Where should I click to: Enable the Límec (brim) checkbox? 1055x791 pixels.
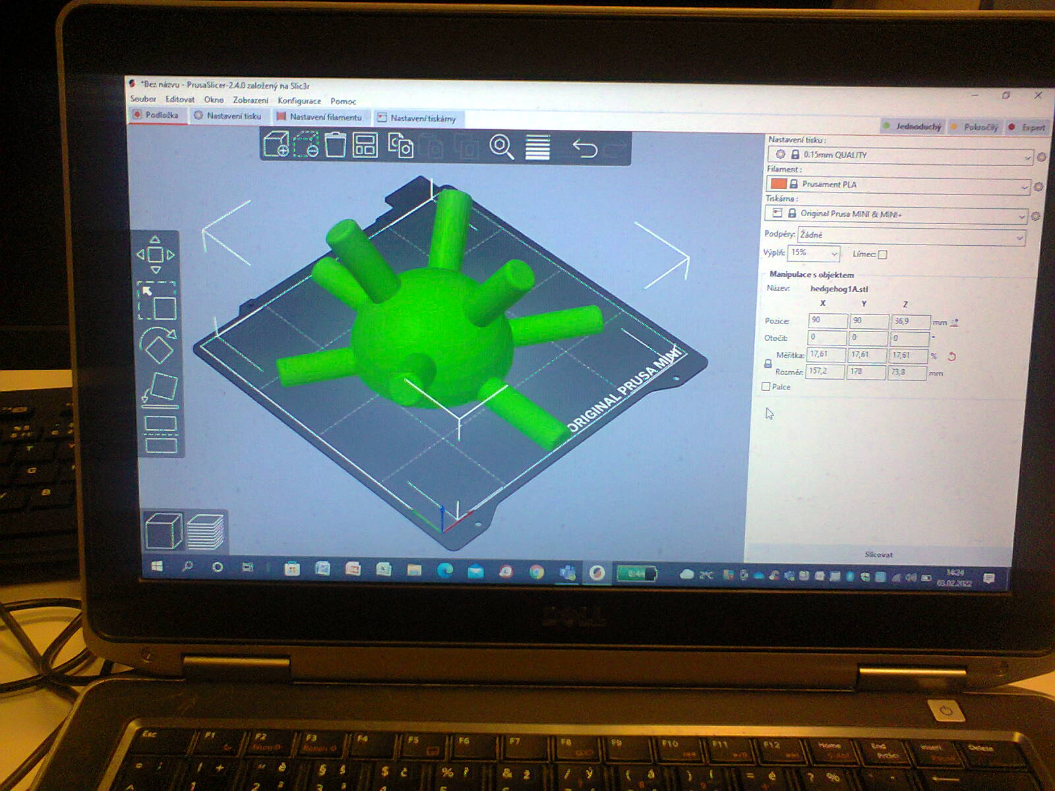click(882, 254)
